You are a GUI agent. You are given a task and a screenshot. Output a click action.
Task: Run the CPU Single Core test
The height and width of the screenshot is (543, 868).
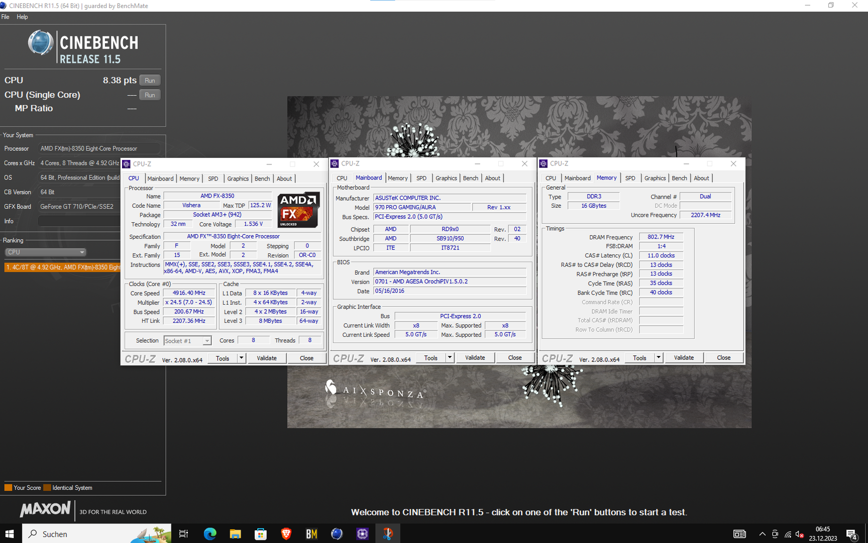click(150, 95)
